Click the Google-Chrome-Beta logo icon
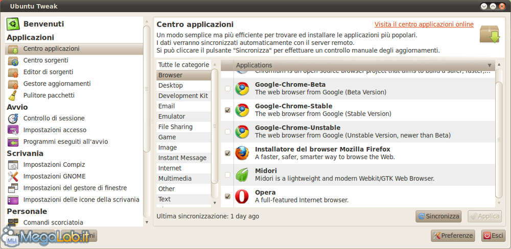The width and height of the screenshot is (511, 249). coord(242,89)
